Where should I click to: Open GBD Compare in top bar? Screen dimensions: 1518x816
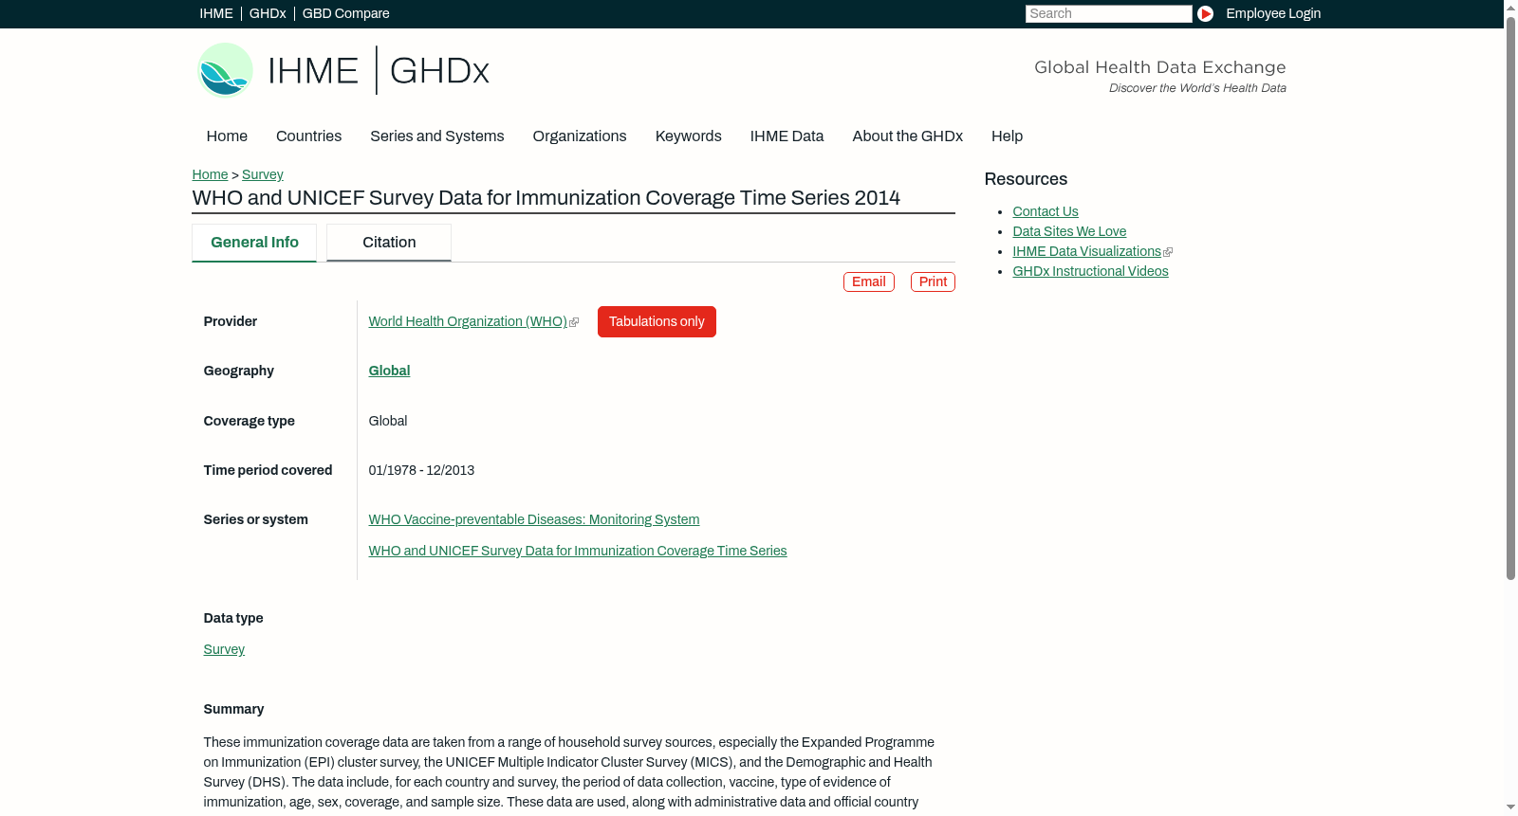point(345,13)
